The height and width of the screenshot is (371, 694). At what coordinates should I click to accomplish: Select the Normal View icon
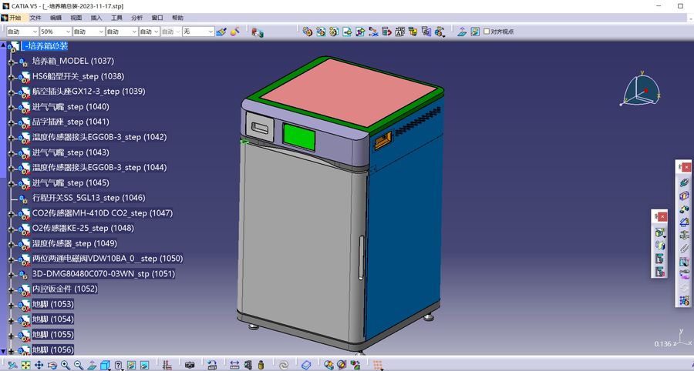point(92,365)
